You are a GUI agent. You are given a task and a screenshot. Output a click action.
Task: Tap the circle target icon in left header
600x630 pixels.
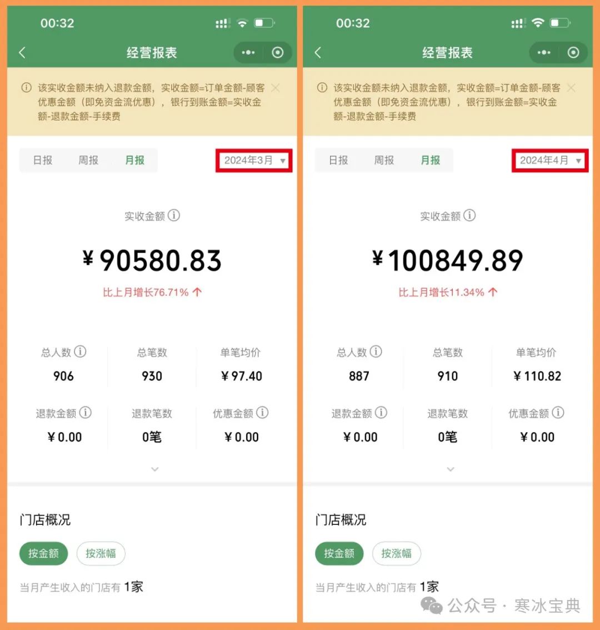coord(277,53)
